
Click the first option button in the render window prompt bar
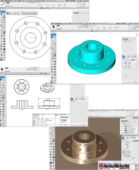[x=95, y=111]
